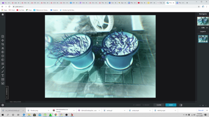
Task: Open the Add element tool
Action: (x=3, y=79)
